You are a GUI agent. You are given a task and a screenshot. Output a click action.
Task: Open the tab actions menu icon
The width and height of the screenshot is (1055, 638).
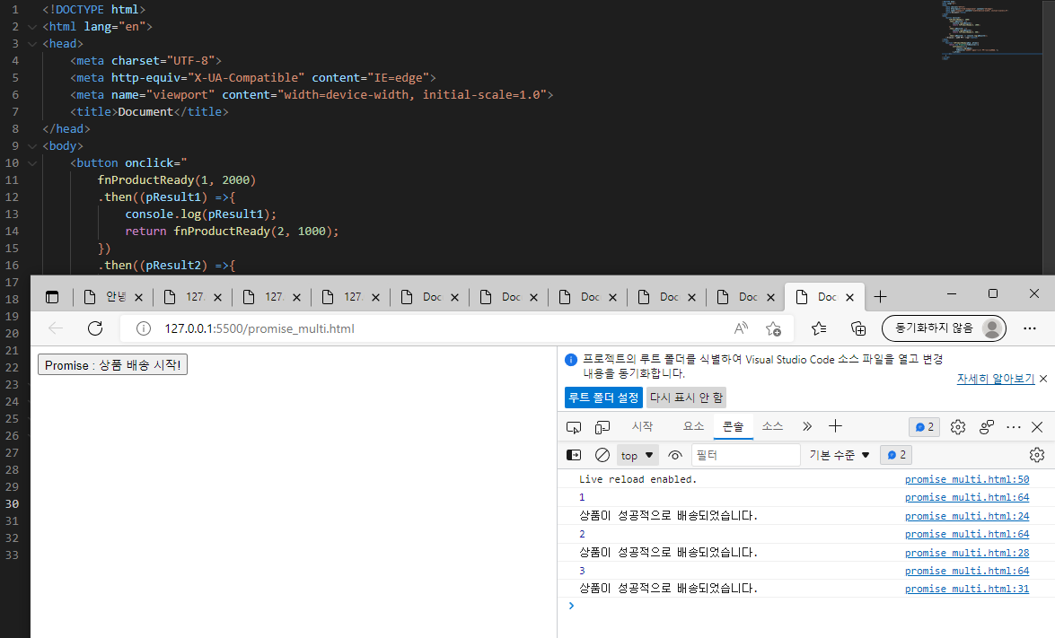coord(52,297)
